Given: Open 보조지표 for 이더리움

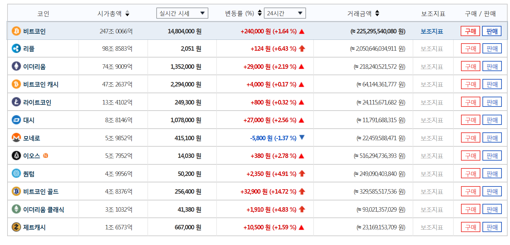Looking at the screenshot, I should click(433, 66).
